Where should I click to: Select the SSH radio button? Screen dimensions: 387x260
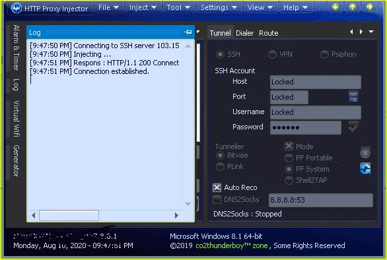tap(220, 54)
